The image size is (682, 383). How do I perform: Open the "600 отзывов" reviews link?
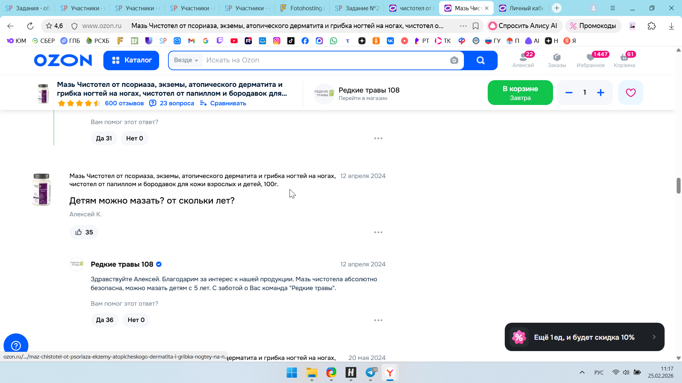[x=124, y=103]
